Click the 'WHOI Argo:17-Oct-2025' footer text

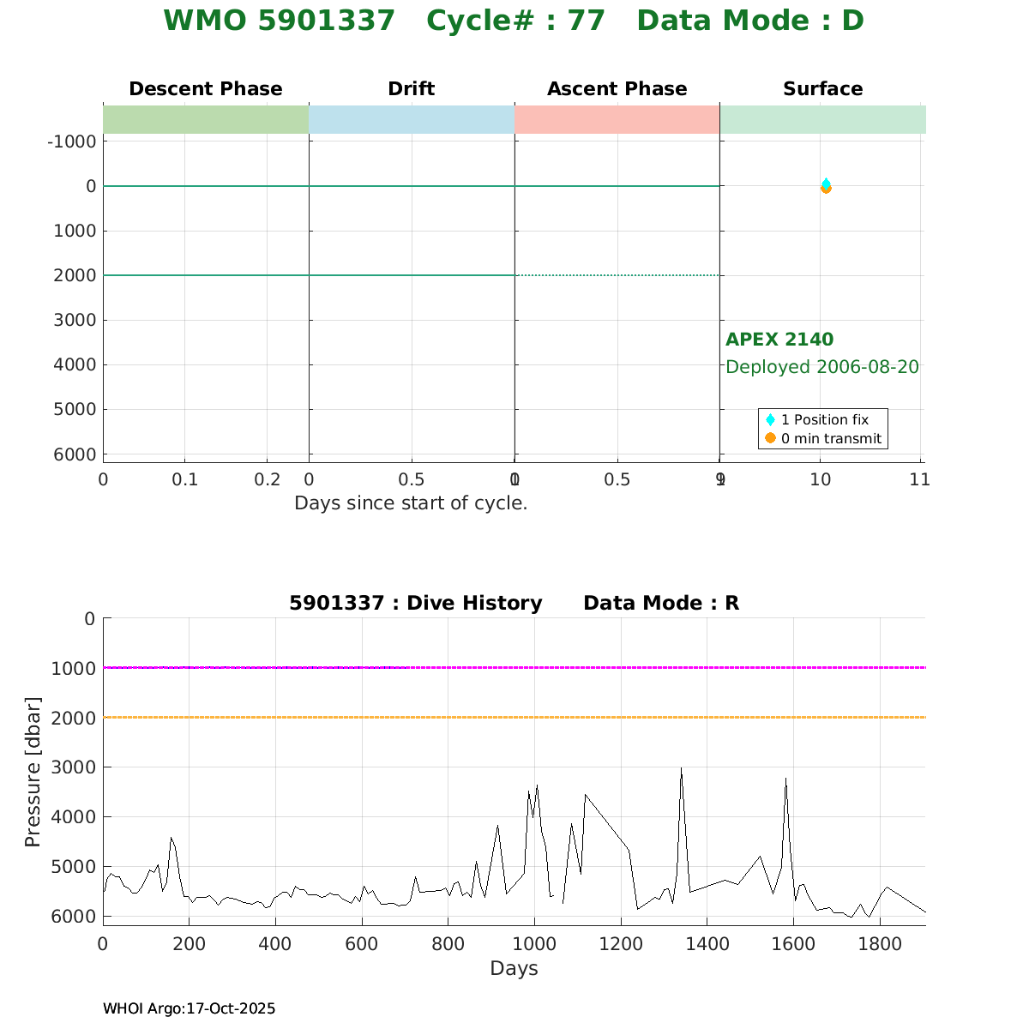pos(190,1008)
